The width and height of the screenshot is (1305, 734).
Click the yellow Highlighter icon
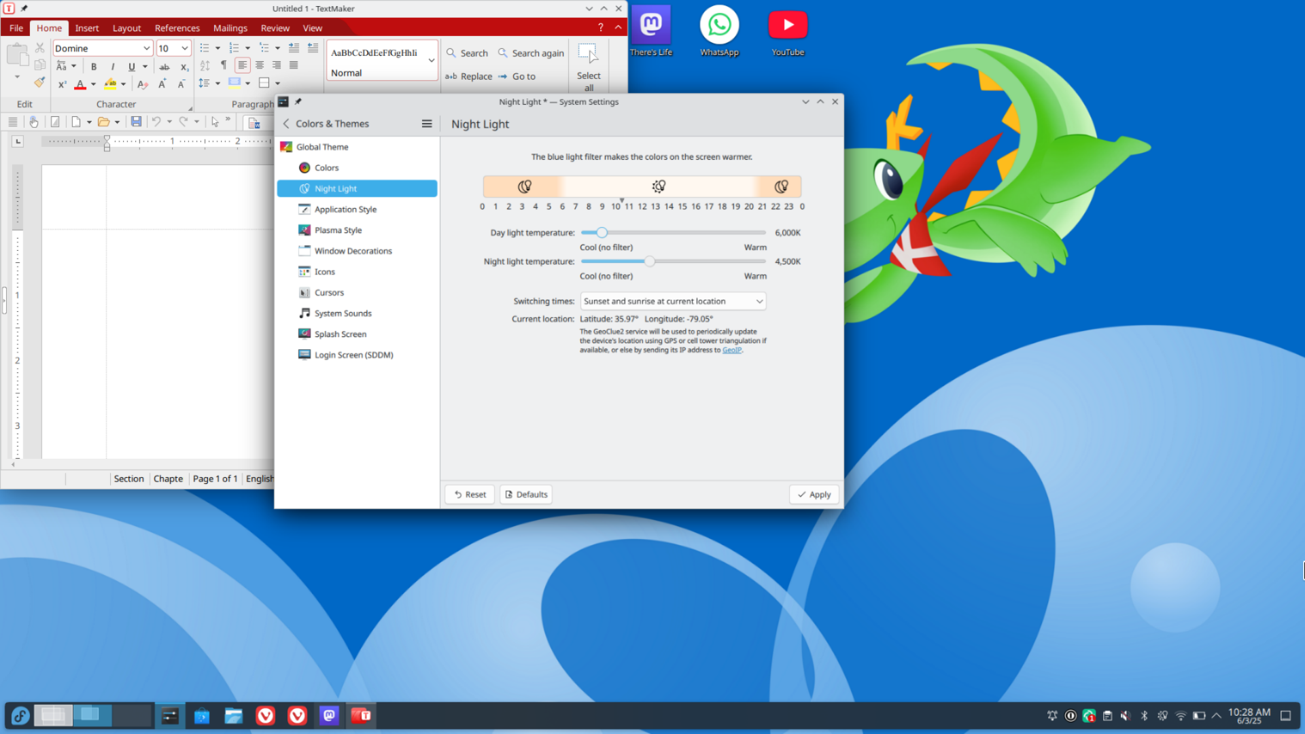pos(111,84)
